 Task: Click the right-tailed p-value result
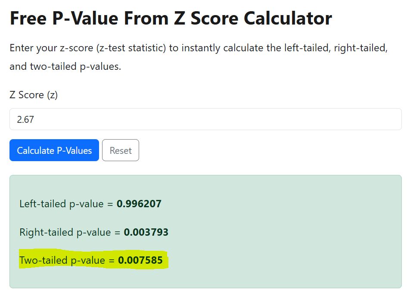pyautogui.click(x=93, y=232)
